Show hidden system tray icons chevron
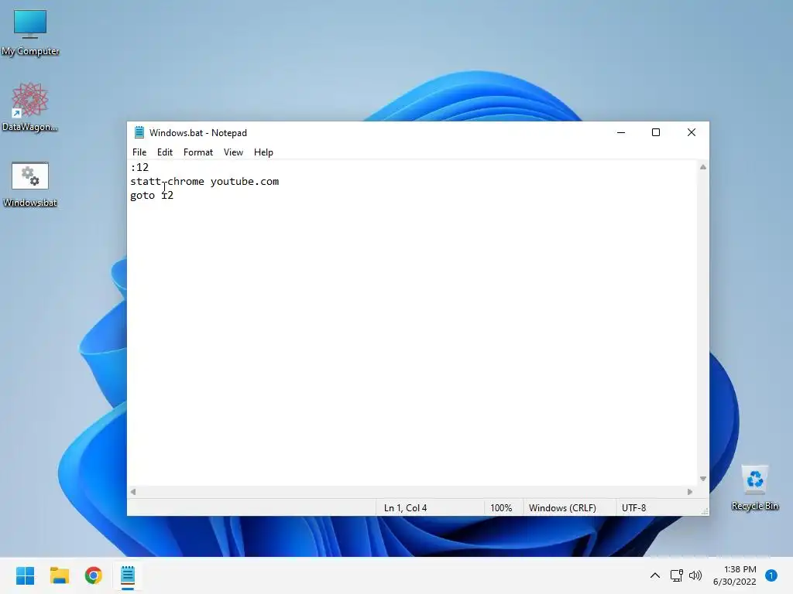Viewport: 793px width, 594px height. tap(655, 575)
